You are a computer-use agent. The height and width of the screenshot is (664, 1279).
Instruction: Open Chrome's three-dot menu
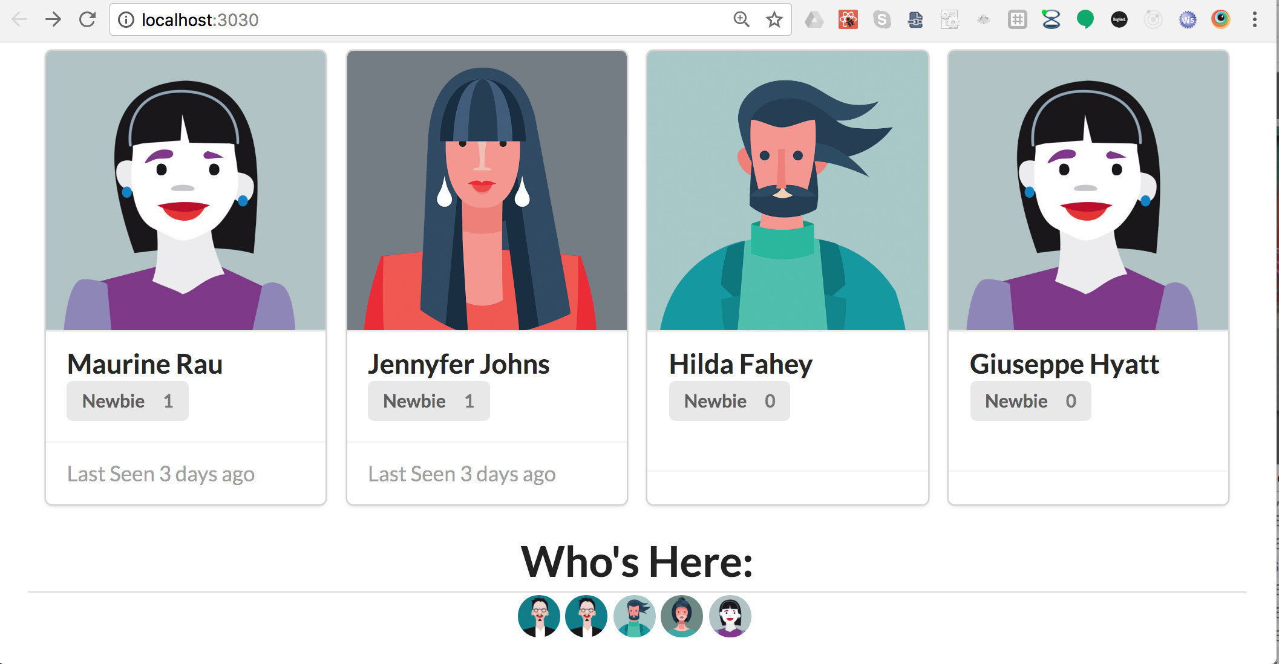pyautogui.click(x=1254, y=20)
